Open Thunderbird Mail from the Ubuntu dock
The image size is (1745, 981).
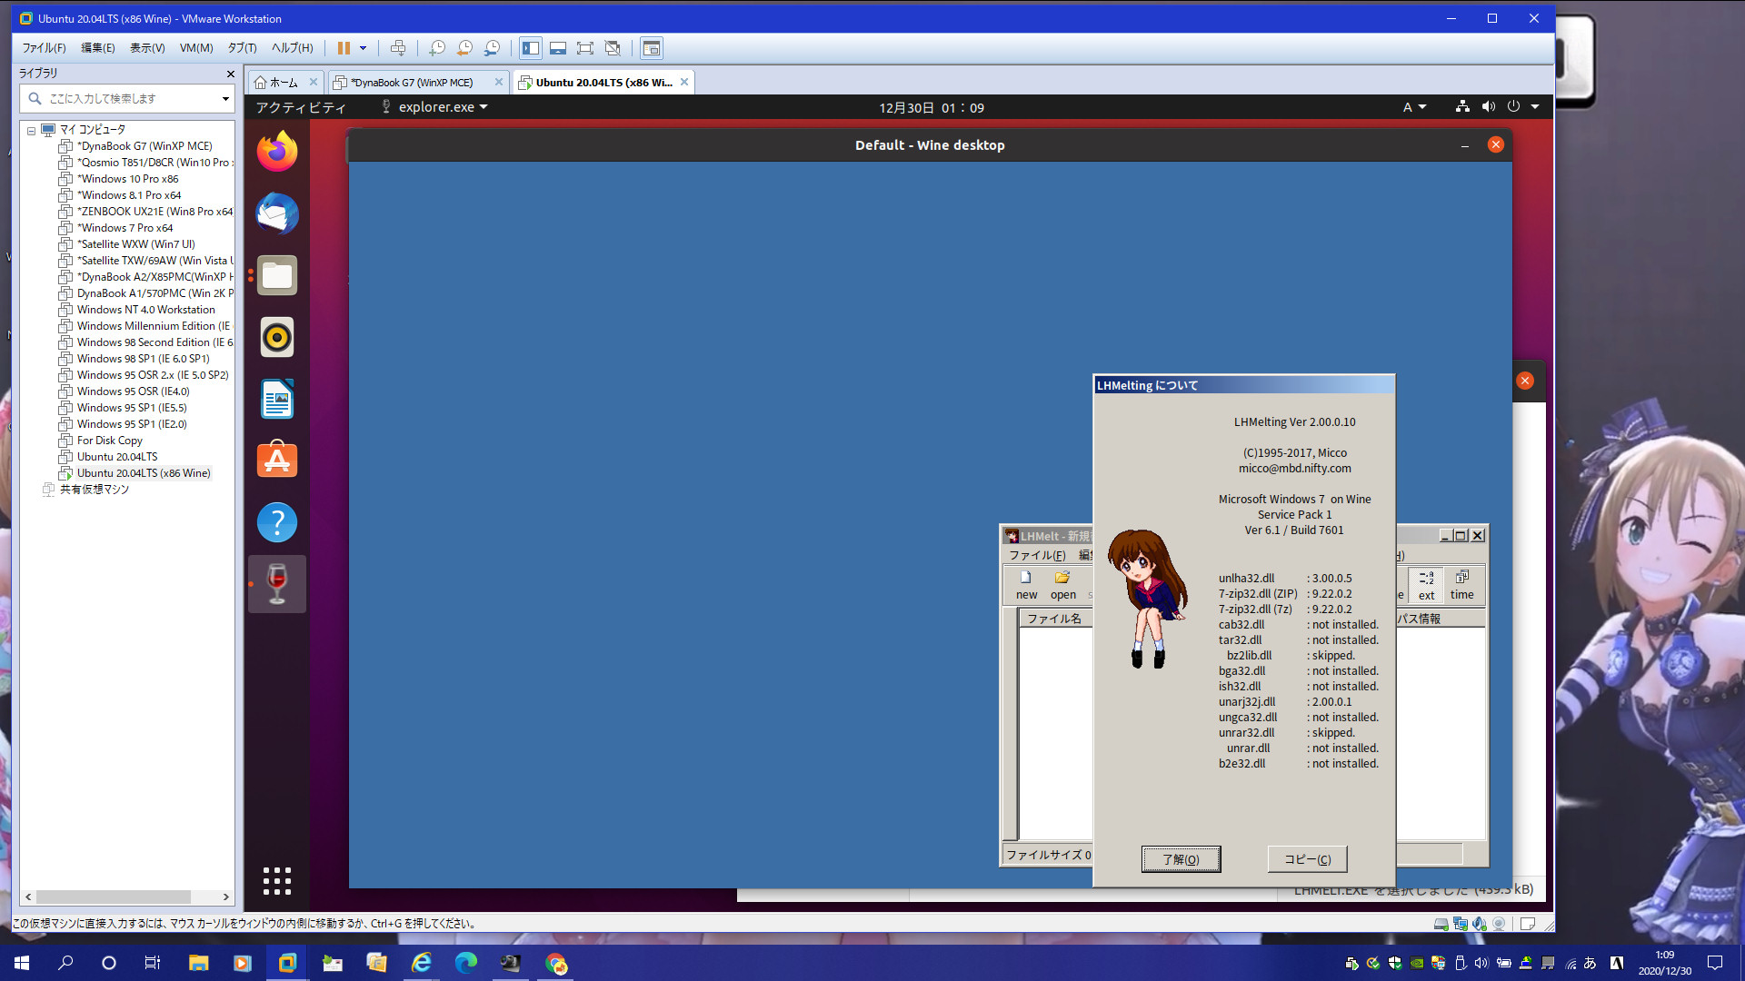(x=277, y=213)
